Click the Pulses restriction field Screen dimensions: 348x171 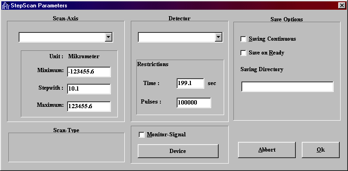click(194, 103)
